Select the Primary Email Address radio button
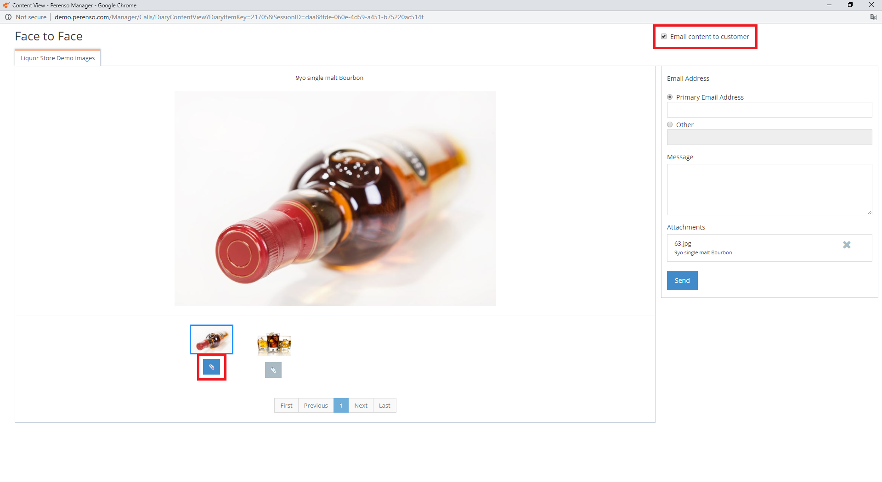The width and height of the screenshot is (882, 482). click(x=670, y=97)
